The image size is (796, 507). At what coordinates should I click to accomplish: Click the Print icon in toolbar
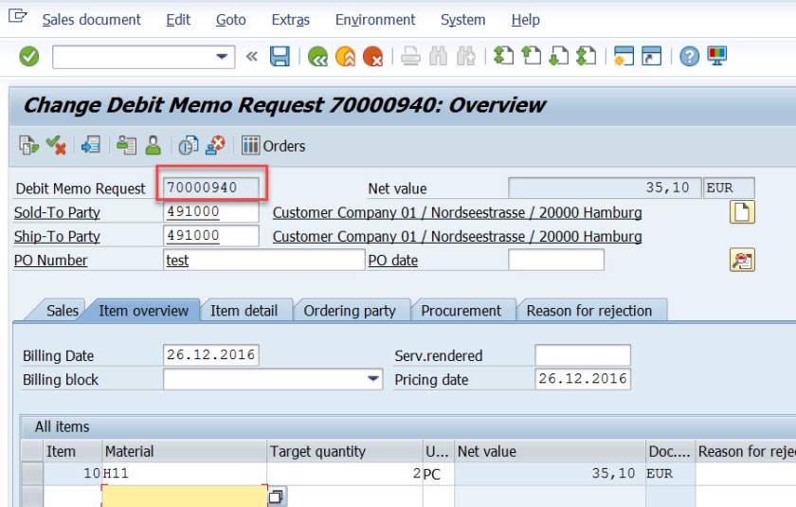pos(410,57)
